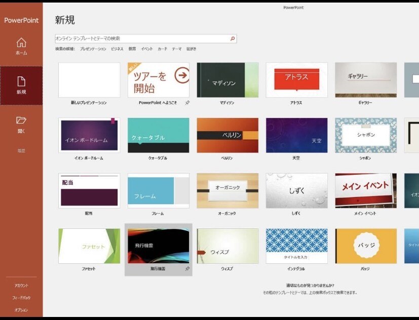Create a blank 新しいプレゼンテーション
419x320 pixels.
coord(89,80)
